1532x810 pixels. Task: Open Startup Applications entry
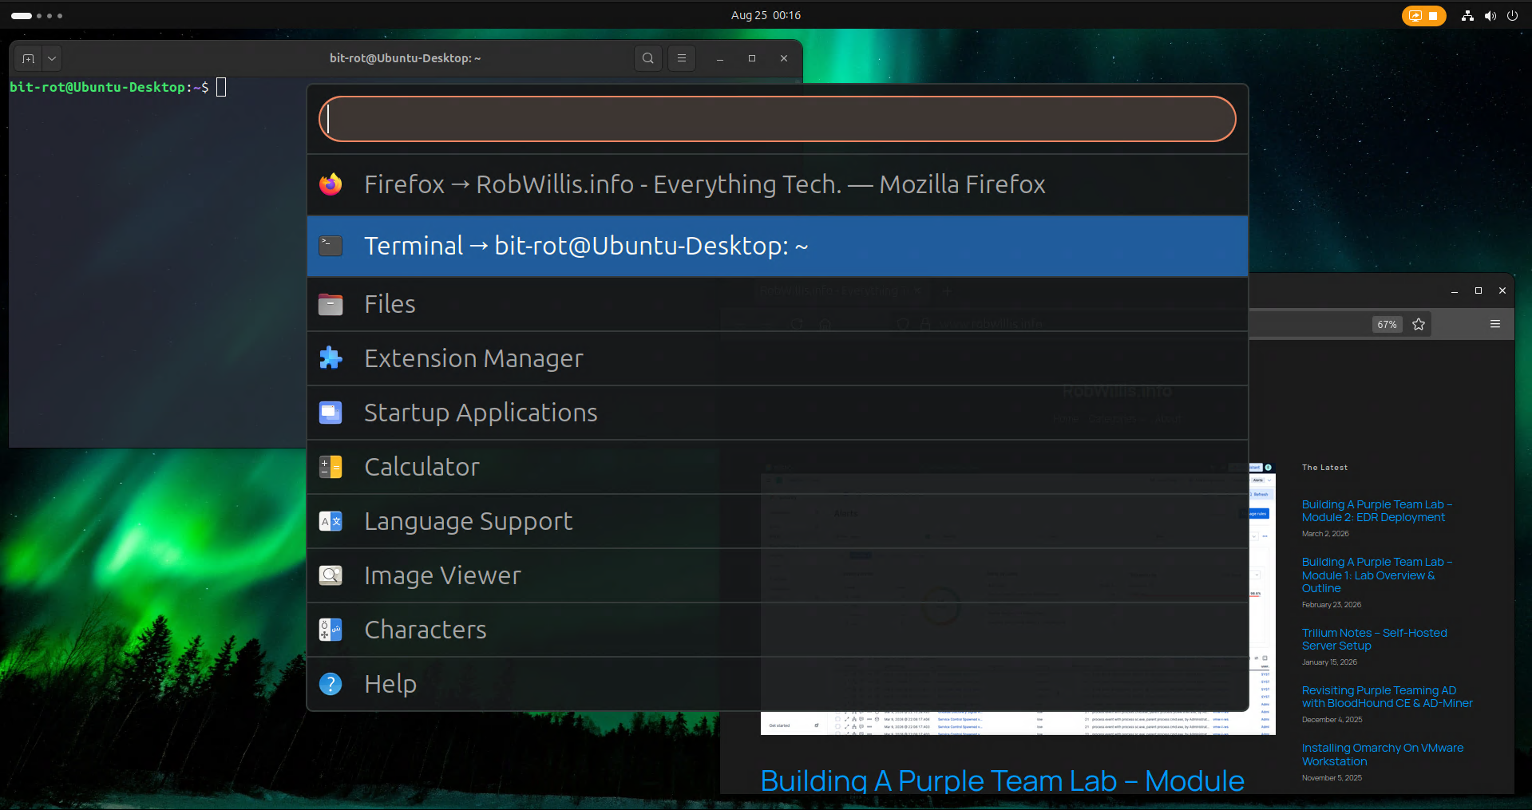coord(777,413)
